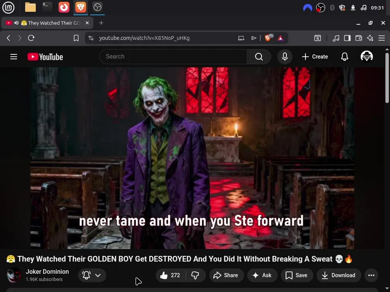
Task: Open Brave Rewards triangle icon
Action: [281, 38]
